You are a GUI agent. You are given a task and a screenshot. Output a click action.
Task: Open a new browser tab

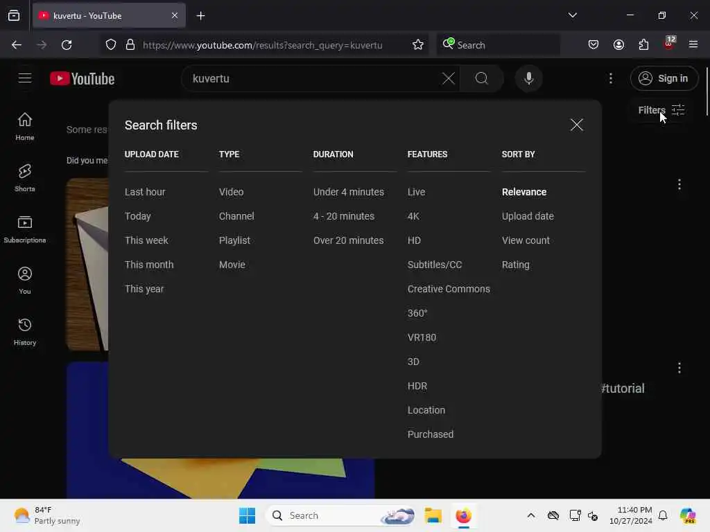[200, 16]
